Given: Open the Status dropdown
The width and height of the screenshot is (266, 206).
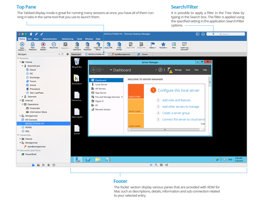Looking at the screenshot, I should [153, 45].
